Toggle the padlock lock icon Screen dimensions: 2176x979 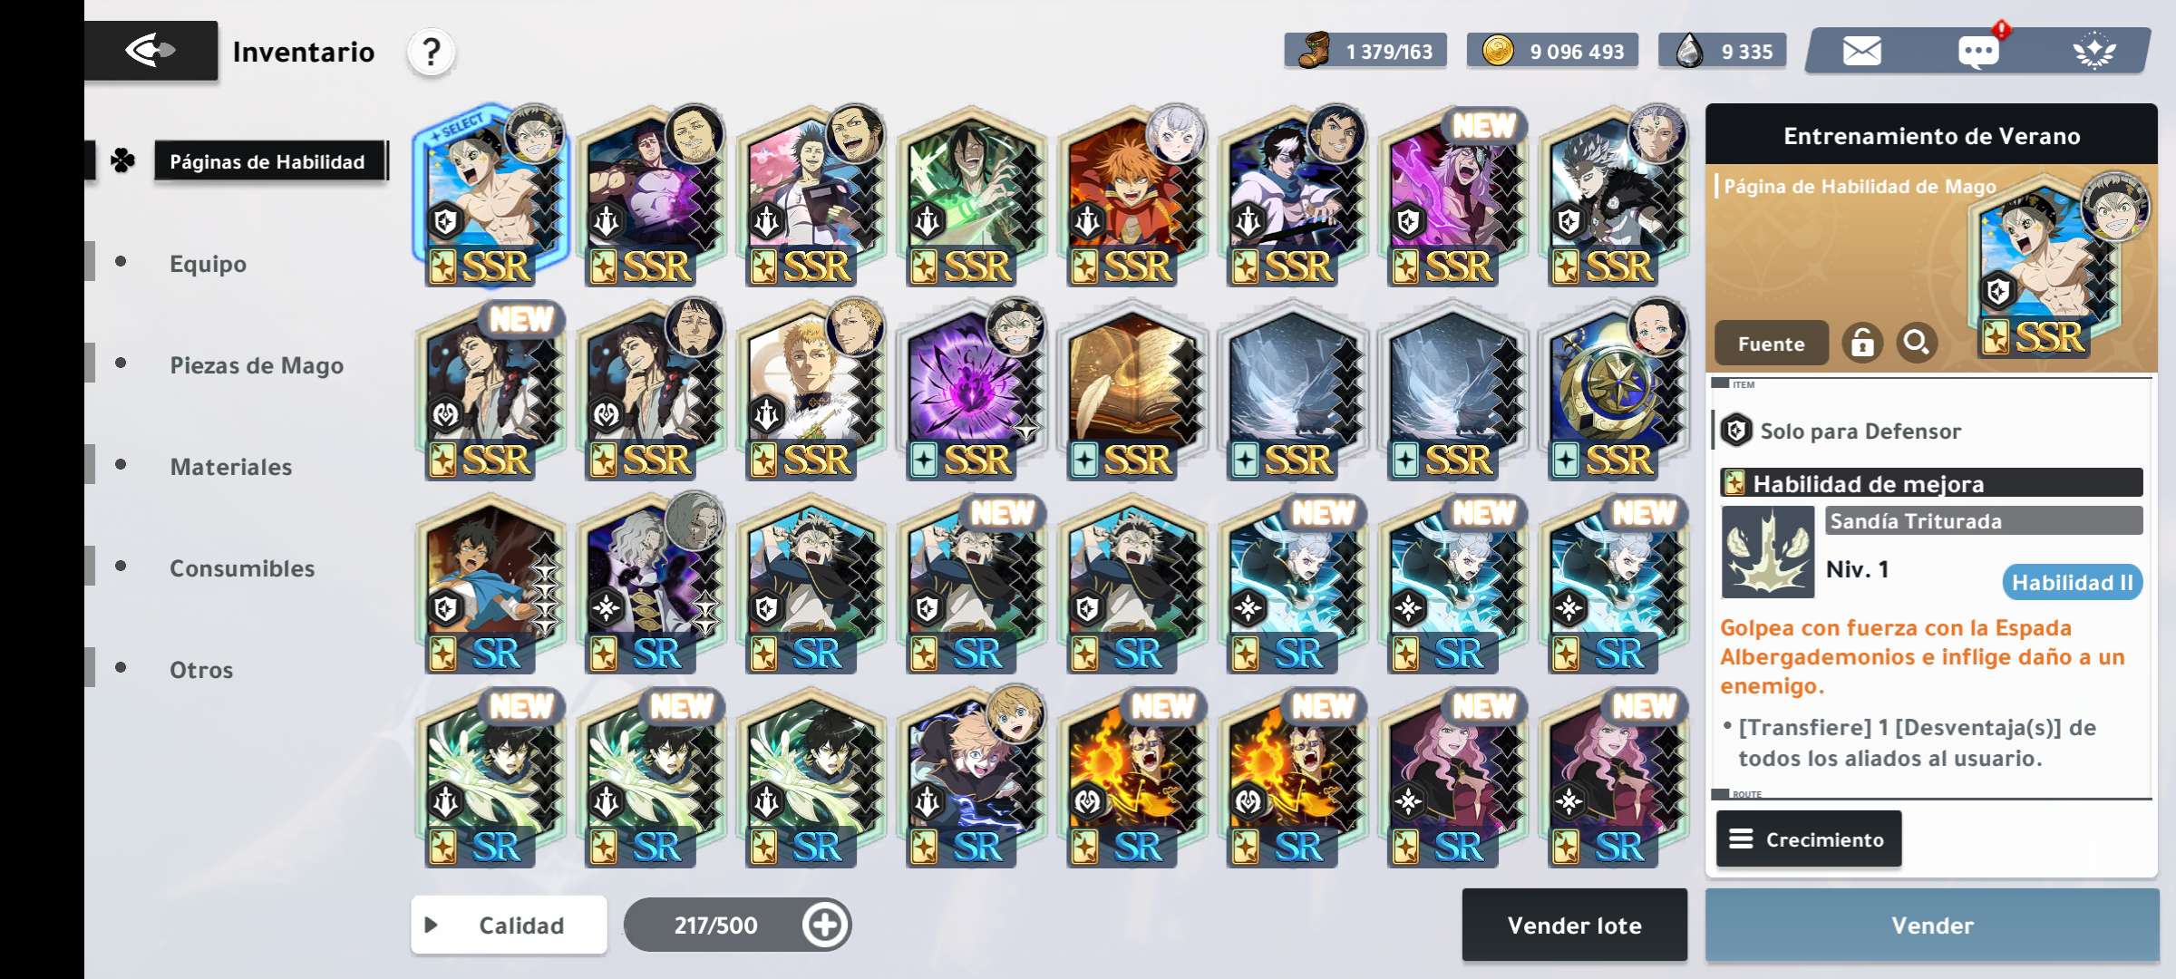[1862, 343]
